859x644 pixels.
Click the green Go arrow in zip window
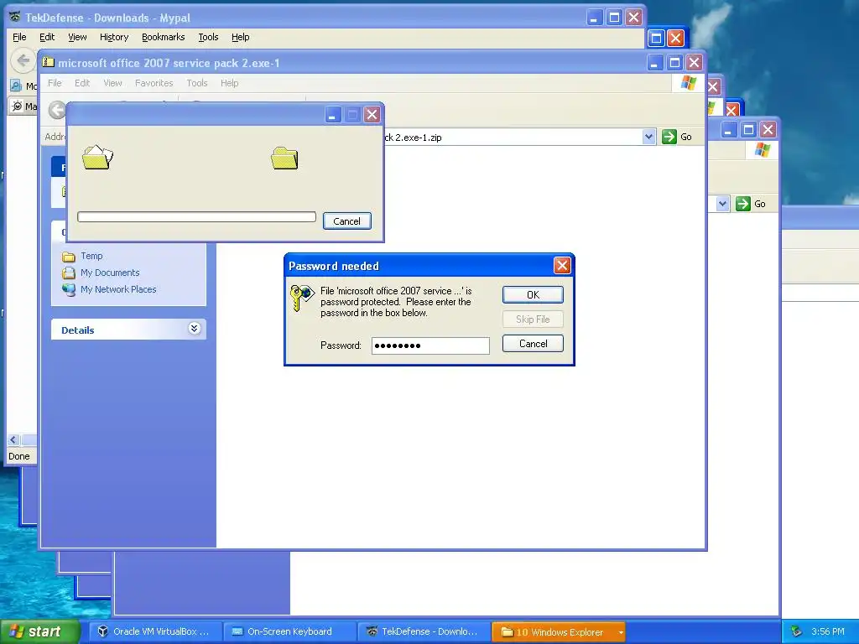point(669,137)
